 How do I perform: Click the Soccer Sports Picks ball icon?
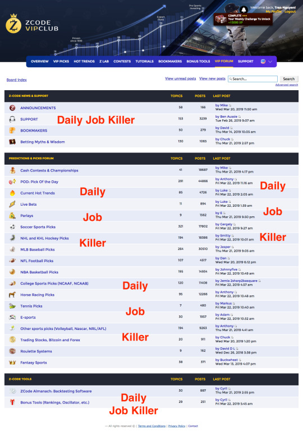coord(12,227)
